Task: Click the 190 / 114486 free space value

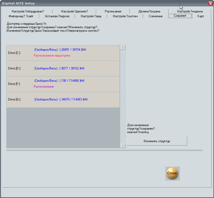Action: pos(70,81)
